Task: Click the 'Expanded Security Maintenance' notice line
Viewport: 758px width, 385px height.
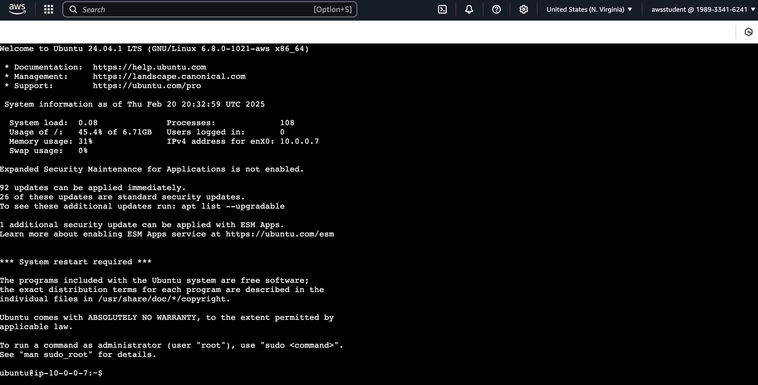Action: pyautogui.click(x=152, y=169)
